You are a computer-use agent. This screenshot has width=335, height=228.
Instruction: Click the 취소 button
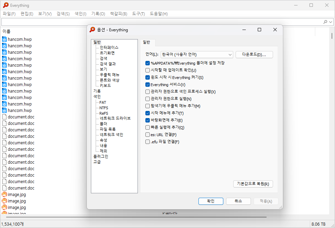[238, 201]
